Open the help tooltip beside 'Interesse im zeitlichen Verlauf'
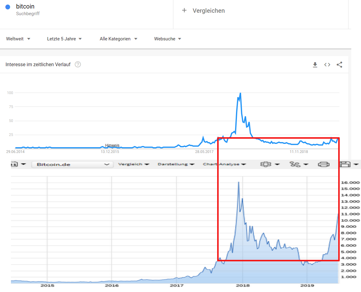 [78, 64]
